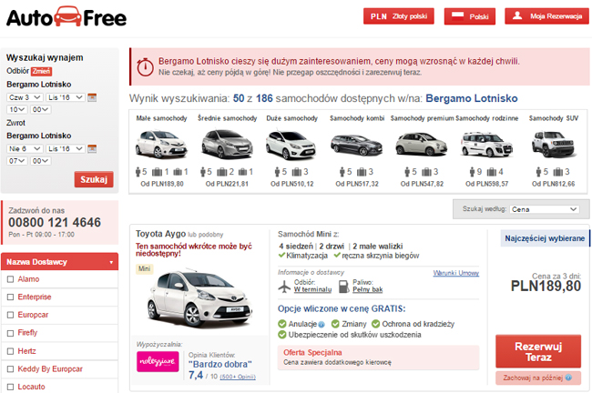
Task: Open the pickup hour dropdown 10
Action: point(17,109)
